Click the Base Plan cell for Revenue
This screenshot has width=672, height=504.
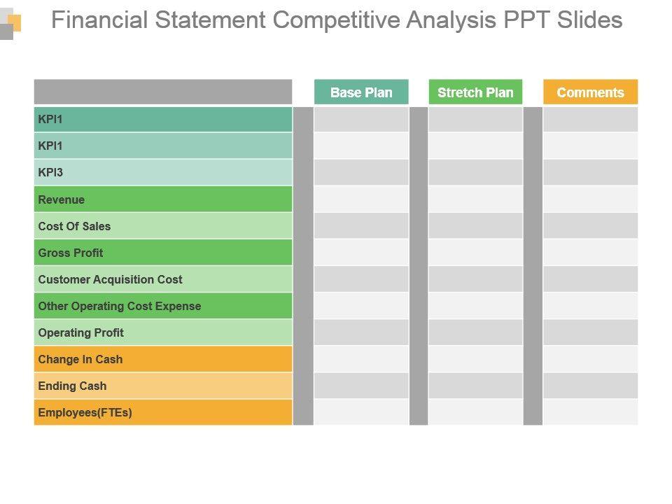point(361,199)
